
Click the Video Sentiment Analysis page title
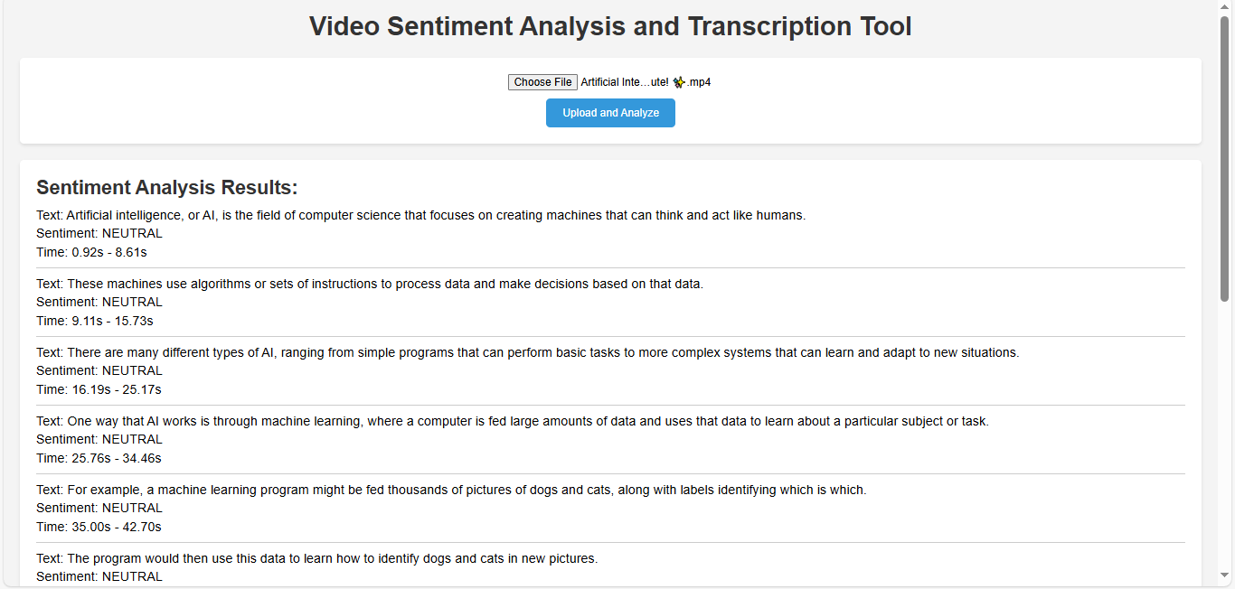[x=610, y=26]
